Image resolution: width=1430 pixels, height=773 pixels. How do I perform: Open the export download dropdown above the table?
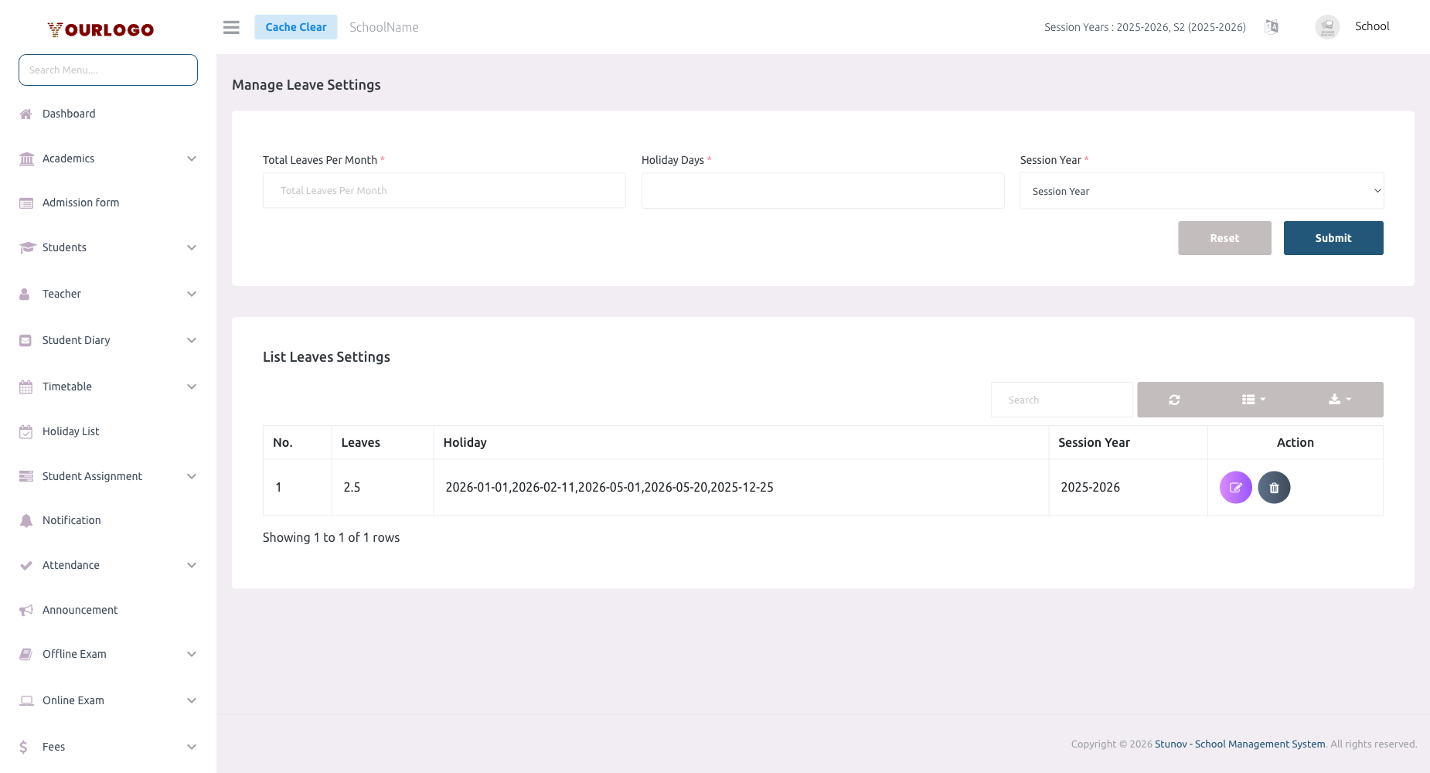click(1340, 400)
